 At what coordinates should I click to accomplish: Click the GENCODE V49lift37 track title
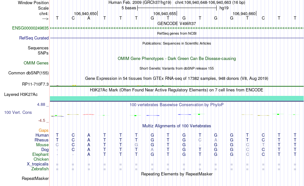177,23
